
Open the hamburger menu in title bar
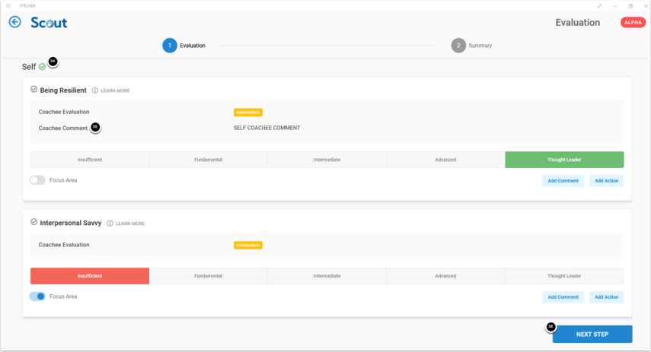click(8, 5)
